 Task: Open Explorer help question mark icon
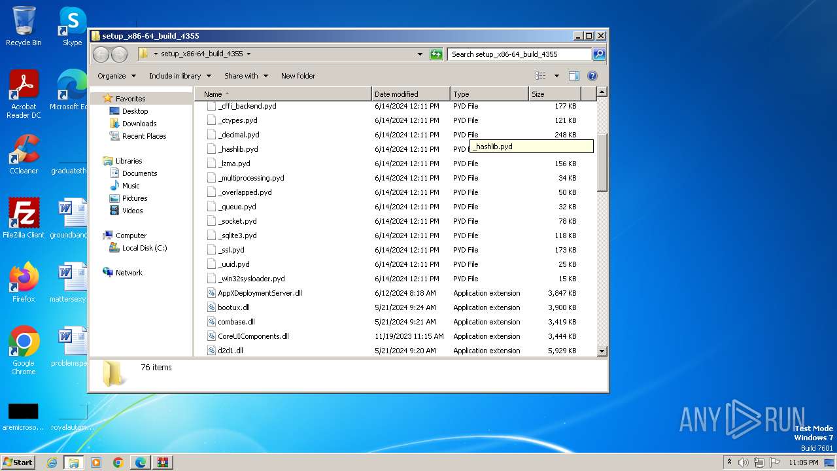[x=592, y=76]
